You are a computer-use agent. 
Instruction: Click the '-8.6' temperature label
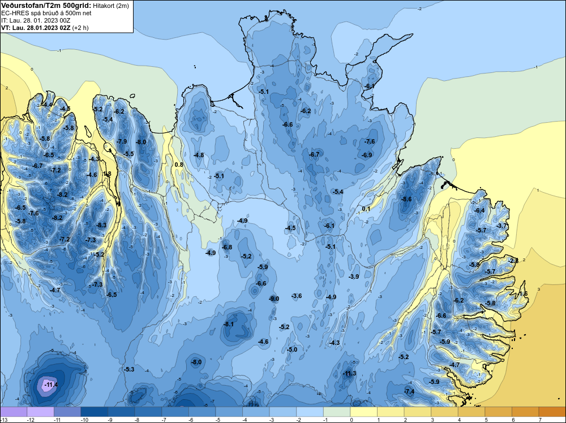tap(406, 199)
